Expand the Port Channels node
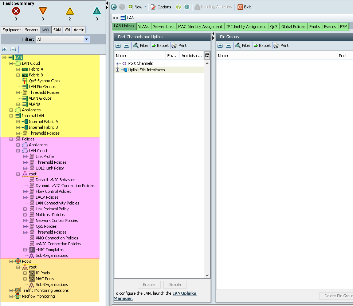This screenshot has width=353, height=306. pos(117,64)
